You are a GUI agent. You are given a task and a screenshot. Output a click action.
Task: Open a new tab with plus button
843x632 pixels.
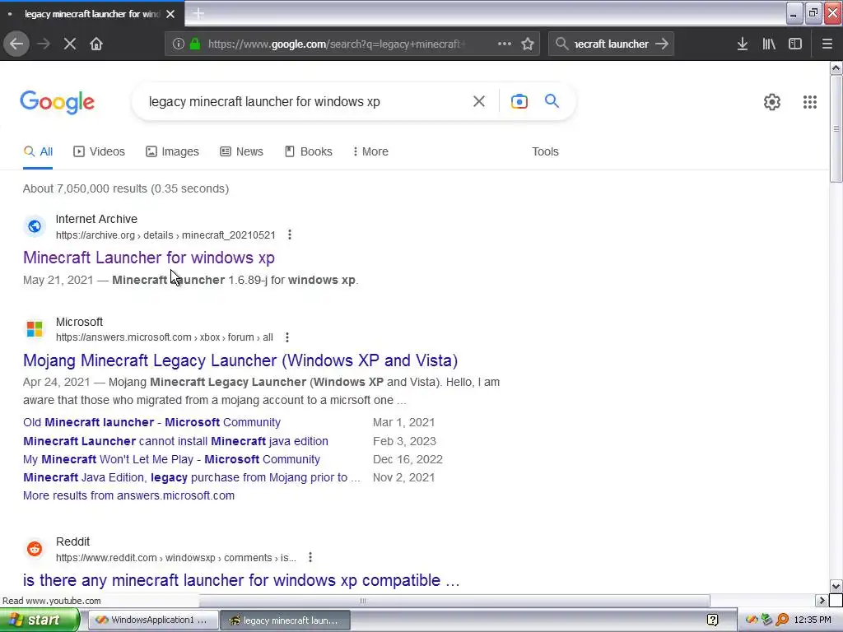point(198,14)
